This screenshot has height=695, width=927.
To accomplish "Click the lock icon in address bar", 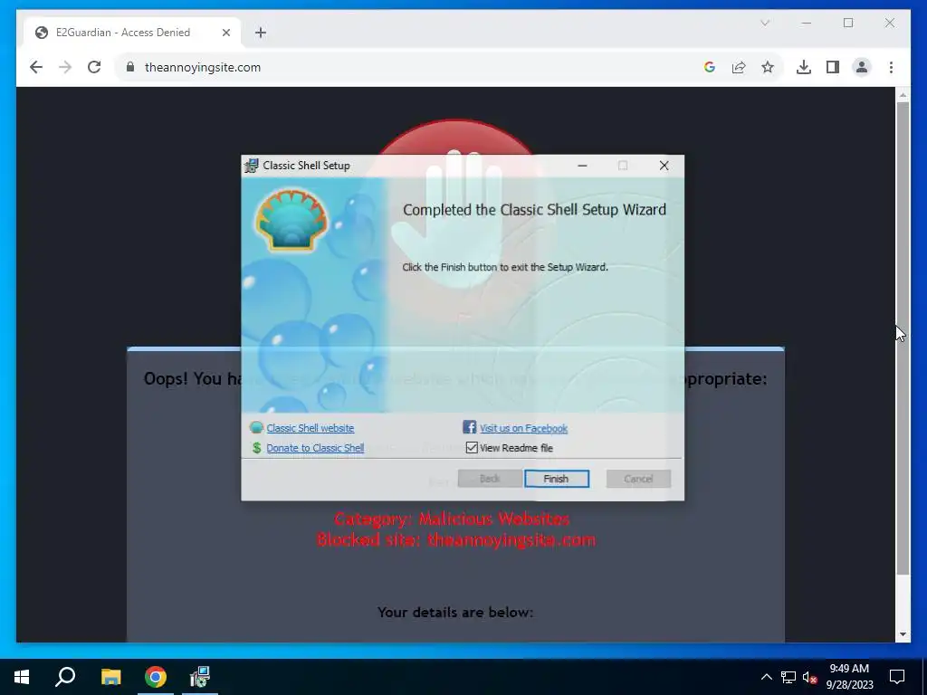I will coord(130,67).
